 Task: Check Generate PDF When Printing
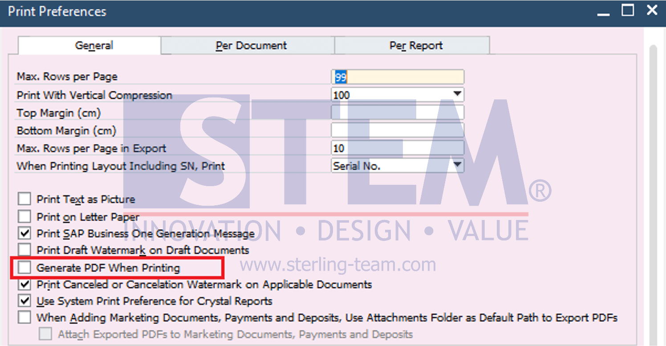pyautogui.click(x=24, y=268)
